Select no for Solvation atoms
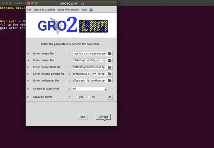The width and height of the screenshot is (214, 148). [89, 97]
